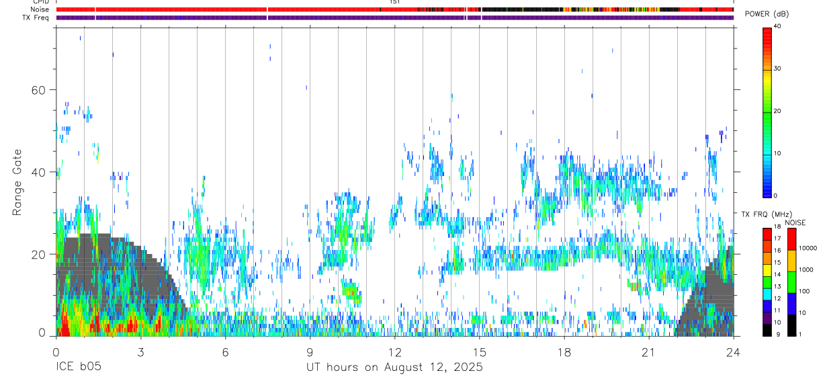Click x-axis tick label '18'
The image size is (825, 381).
pyautogui.click(x=564, y=351)
